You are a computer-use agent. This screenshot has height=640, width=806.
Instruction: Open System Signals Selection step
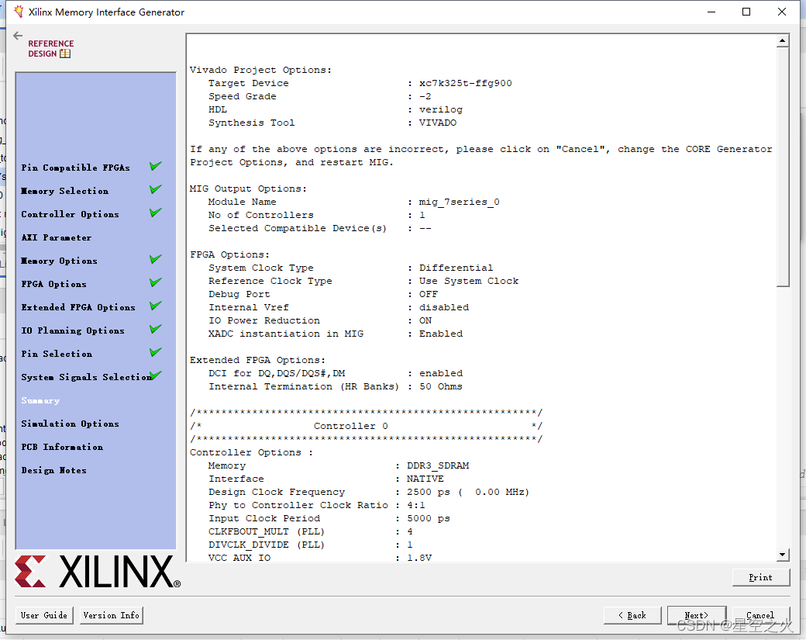[x=86, y=377]
